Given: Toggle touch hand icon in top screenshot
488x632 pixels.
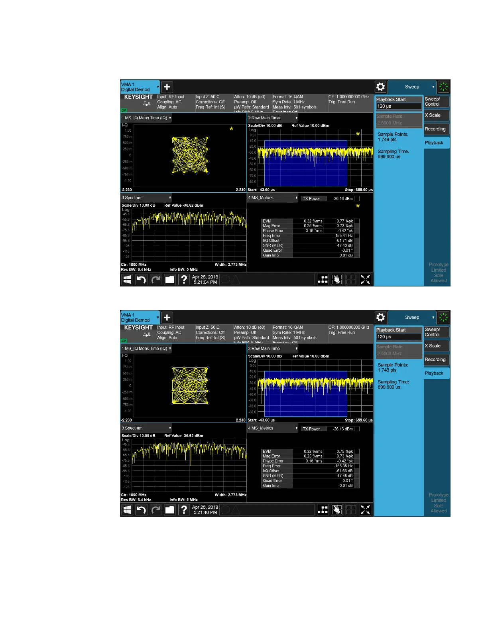Looking at the screenshot, I should (x=337, y=279).
